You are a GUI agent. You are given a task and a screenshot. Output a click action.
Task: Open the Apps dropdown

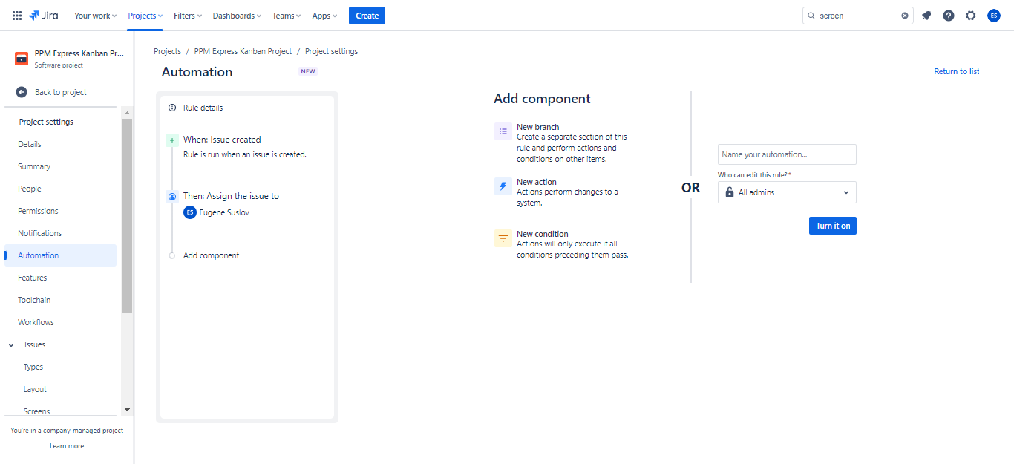[324, 16]
